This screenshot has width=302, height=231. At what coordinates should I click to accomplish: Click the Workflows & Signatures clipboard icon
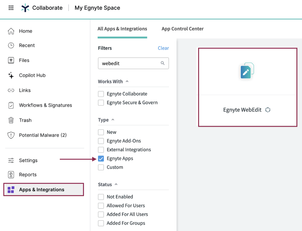coord(11,105)
